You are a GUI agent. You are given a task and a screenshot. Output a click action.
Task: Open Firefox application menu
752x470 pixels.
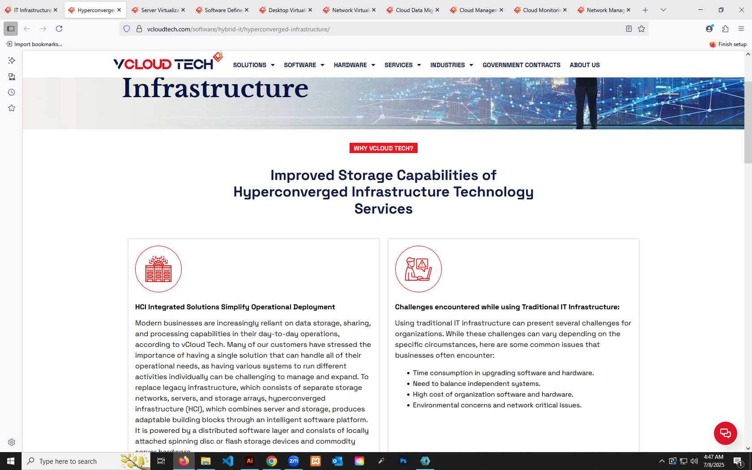click(741, 29)
